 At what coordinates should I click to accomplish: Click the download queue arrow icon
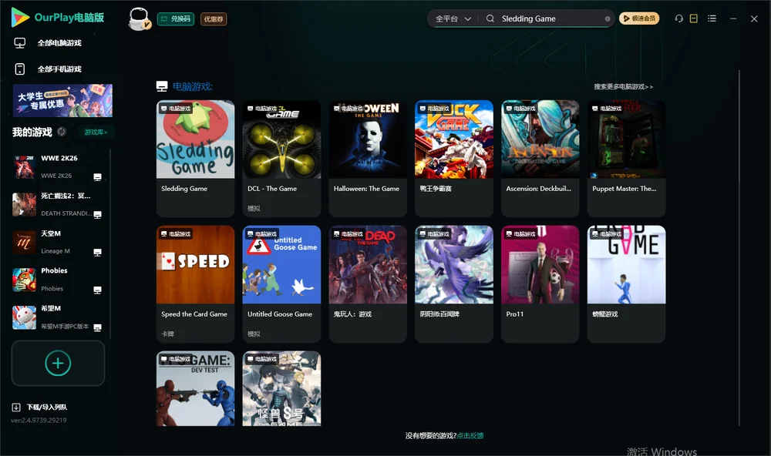[16, 407]
